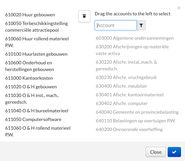Choose 630402 Afschr. computer account
The image size is (185, 161).
tap(122, 103)
